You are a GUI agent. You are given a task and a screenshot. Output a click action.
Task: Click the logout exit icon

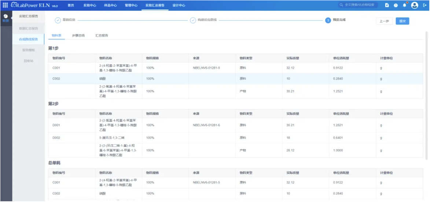tap(425, 5)
